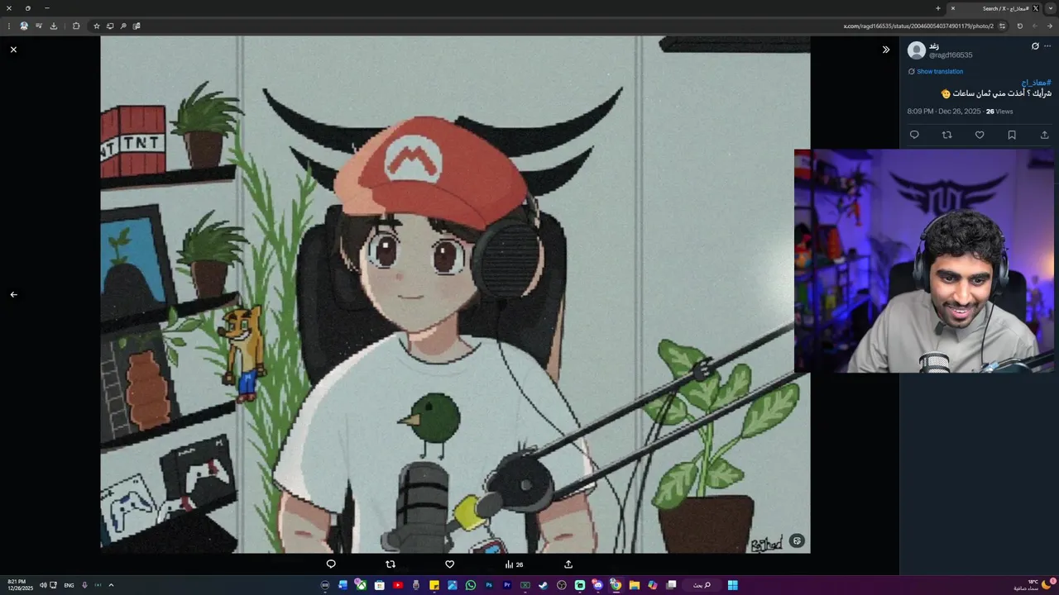Open File Explorer from taskbar
The image size is (1059, 595).
[x=635, y=585]
